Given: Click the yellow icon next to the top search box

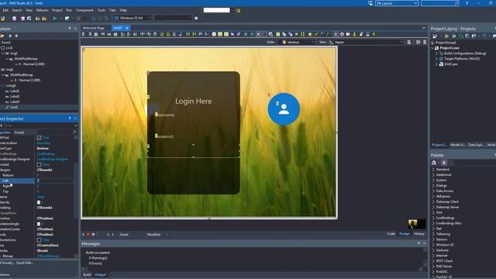Looking at the screenshot, I should click(239, 10).
